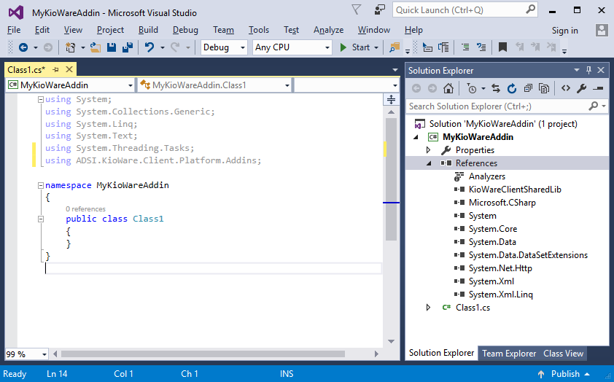Expand the Class1.cs node
This screenshot has width=614, height=382.
coord(428,307)
